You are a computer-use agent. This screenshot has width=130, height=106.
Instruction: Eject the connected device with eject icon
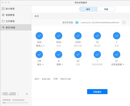[27, 94]
